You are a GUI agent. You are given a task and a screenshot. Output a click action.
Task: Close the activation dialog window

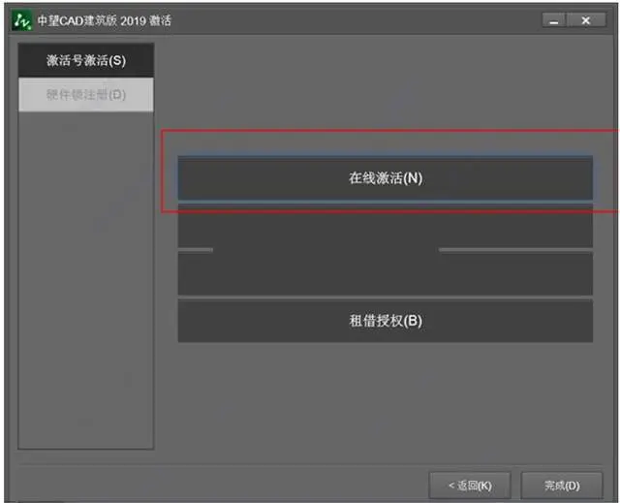[586, 20]
